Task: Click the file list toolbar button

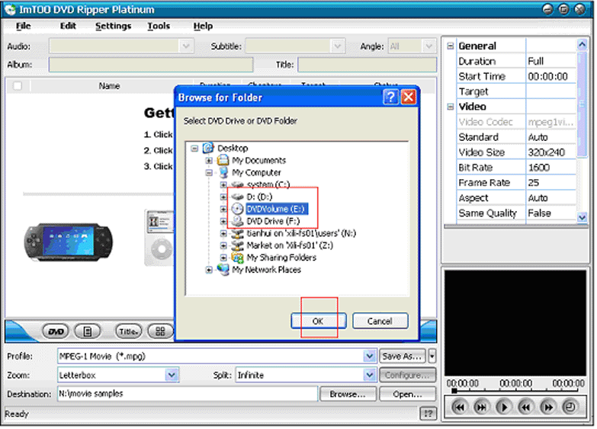Action: pyautogui.click(x=88, y=332)
